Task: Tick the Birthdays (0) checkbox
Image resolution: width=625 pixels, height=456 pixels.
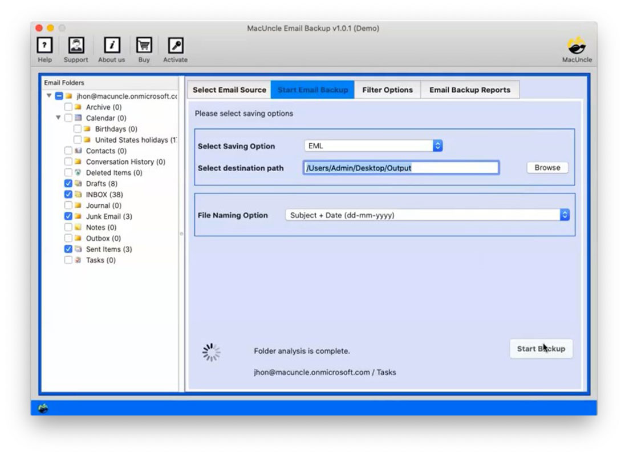Action: [x=78, y=128]
